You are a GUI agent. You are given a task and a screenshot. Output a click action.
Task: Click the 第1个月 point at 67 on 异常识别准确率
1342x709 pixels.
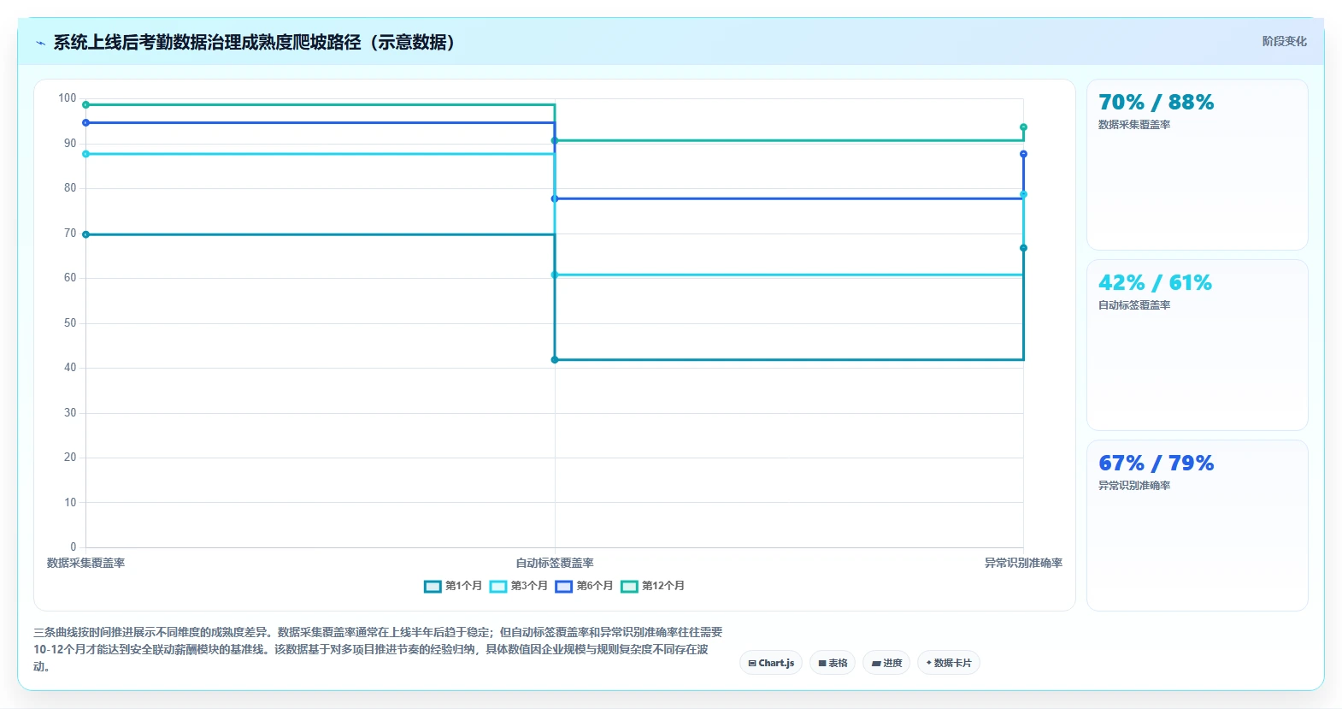click(1023, 248)
